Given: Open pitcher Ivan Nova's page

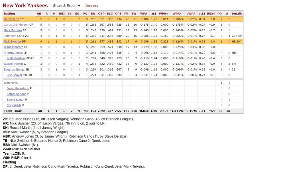Looking at the screenshot, I should 11,83.
